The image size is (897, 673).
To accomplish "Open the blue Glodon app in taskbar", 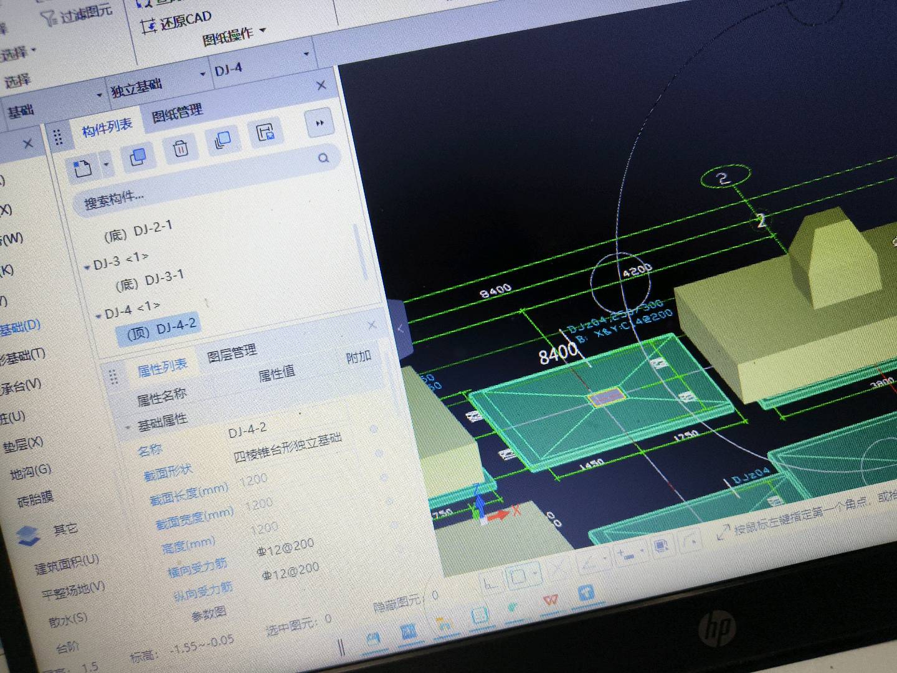I will (x=586, y=593).
